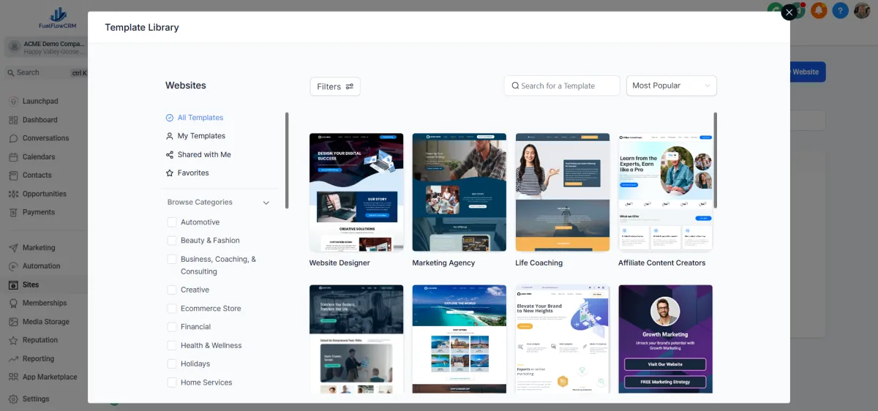Collapse the Browse Categories section
878x411 pixels.
click(266, 203)
